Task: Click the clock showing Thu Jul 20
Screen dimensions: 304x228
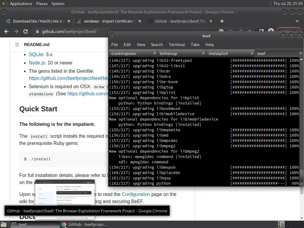Action: (x=288, y=4)
